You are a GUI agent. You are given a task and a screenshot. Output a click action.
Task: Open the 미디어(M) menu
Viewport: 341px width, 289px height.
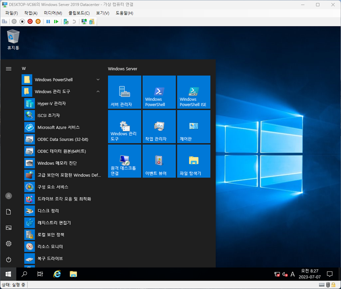pyautogui.click(x=53, y=13)
